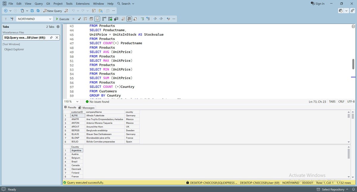Click No issues found indicator

click(x=97, y=102)
